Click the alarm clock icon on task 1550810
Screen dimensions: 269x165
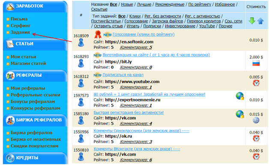tap(256, 156)
